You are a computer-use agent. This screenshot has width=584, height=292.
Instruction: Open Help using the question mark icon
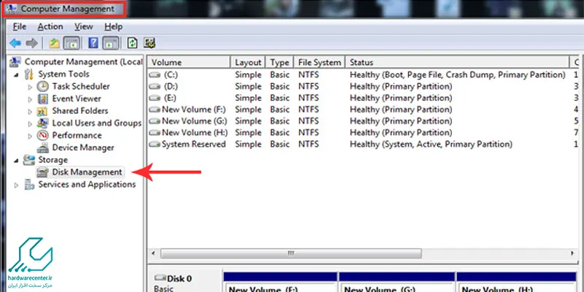click(93, 43)
